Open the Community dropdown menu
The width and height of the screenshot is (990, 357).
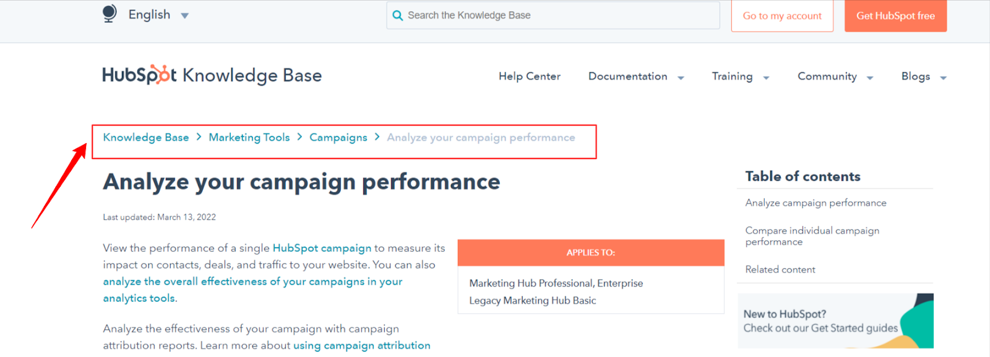(835, 77)
